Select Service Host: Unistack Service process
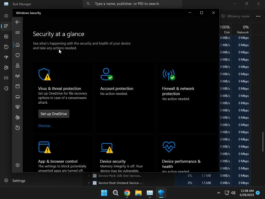The image size is (265, 199). [x=120, y=183]
